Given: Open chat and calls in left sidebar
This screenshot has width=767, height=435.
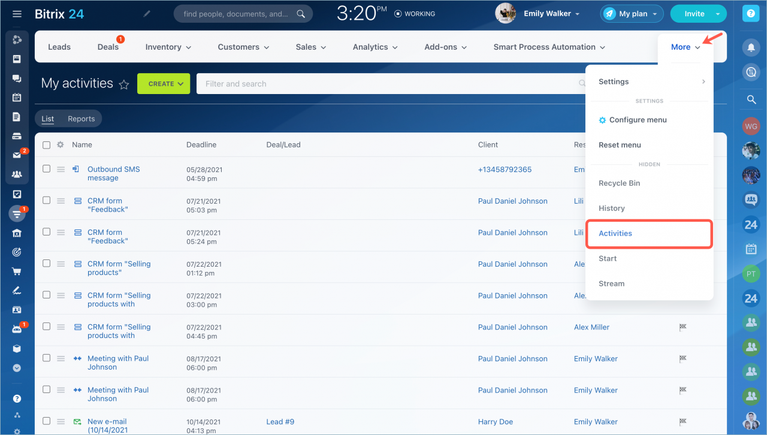Looking at the screenshot, I should pos(17,78).
